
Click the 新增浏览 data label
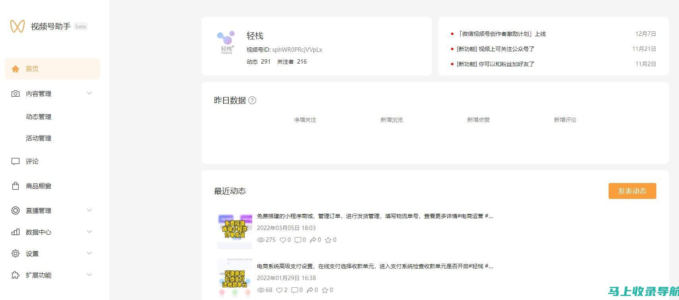pyautogui.click(x=392, y=120)
